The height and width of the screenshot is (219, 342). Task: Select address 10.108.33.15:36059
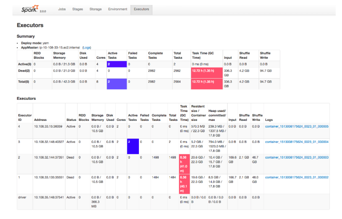click(x=48, y=126)
